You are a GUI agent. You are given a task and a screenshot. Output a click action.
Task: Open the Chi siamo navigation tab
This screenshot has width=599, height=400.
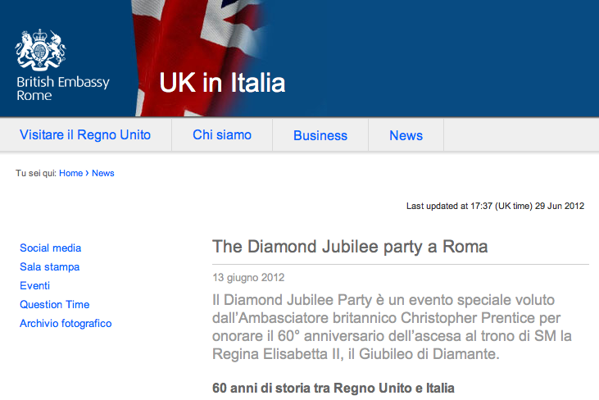coord(222,135)
